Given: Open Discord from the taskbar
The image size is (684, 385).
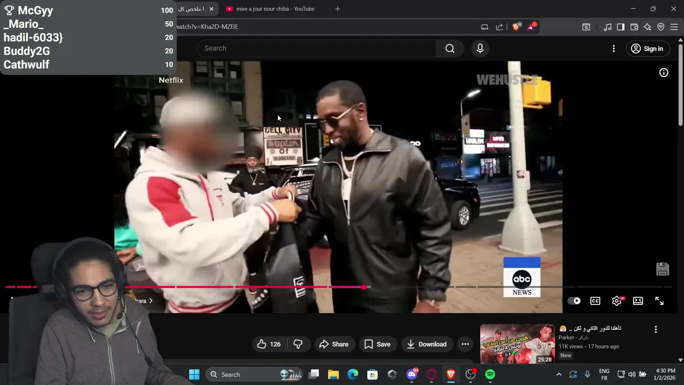Looking at the screenshot, I should [x=412, y=374].
